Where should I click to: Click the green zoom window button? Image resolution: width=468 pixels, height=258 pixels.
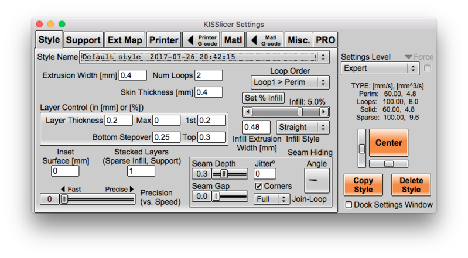coord(62,24)
